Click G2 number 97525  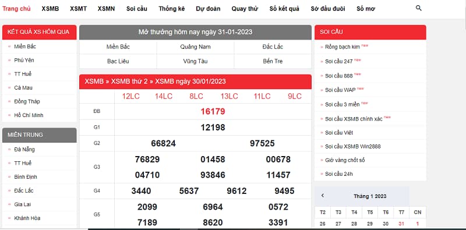262,143
